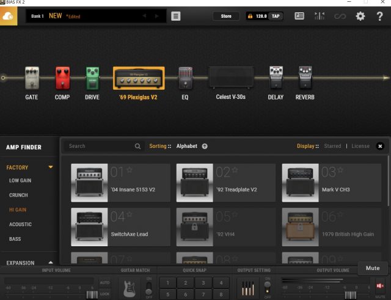Click the signal chain input node
391x300 pixels.
(x=3, y=78)
